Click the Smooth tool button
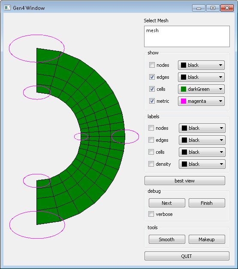This screenshot has height=269, width=238. click(x=167, y=239)
